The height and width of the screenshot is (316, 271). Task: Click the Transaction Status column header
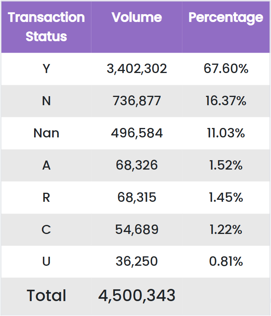[x=46, y=27]
